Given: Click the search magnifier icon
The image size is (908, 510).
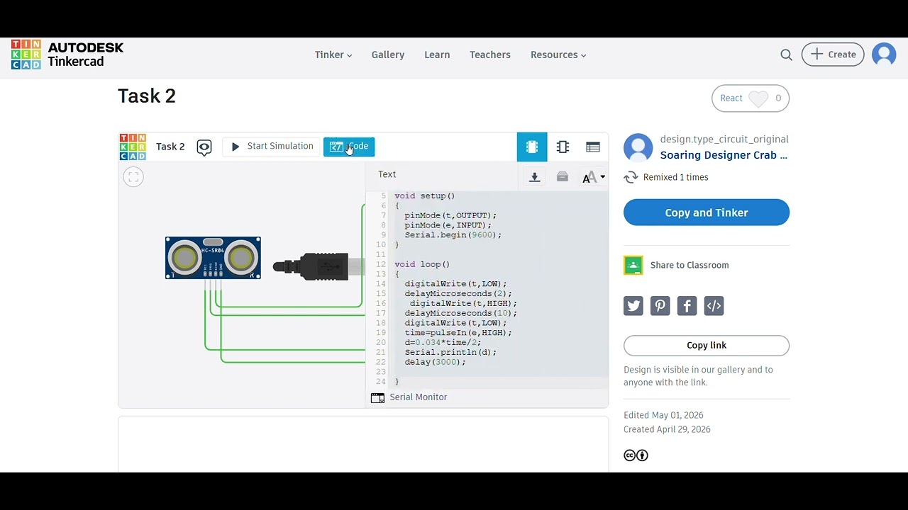Looking at the screenshot, I should (x=786, y=55).
